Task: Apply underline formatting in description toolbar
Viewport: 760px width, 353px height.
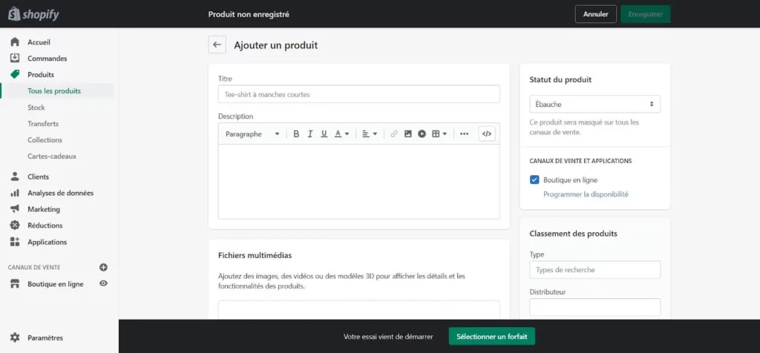Action: (x=324, y=134)
